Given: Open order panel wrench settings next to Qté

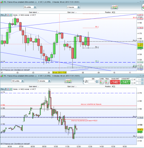Looking at the screenshot, I should pos(86,81).
